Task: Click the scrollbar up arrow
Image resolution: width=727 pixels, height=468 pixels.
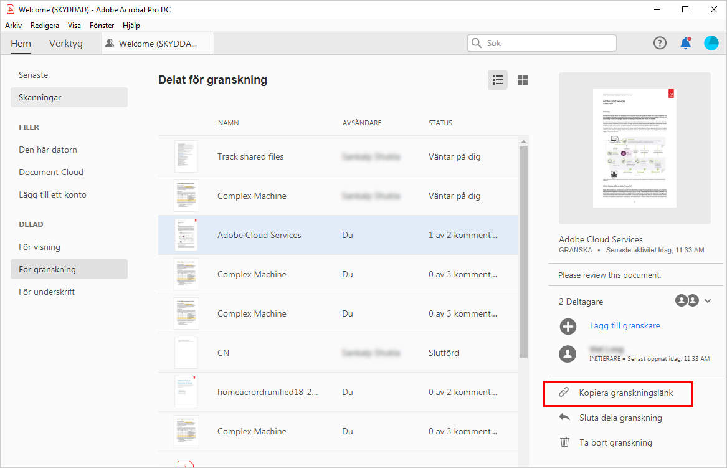Action: (x=523, y=141)
